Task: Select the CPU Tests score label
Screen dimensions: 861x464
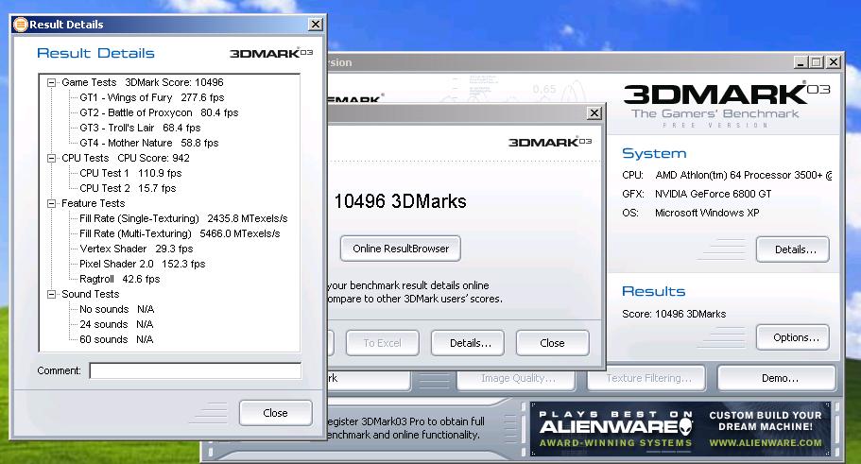Action: coord(126,158)
